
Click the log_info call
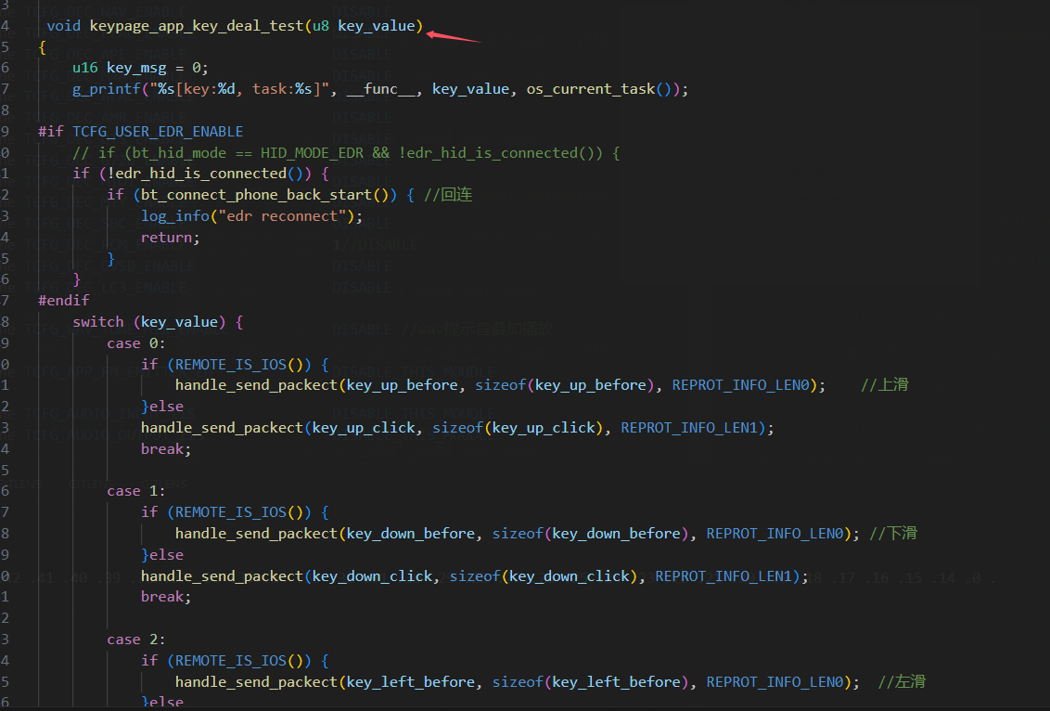(174, 216)
